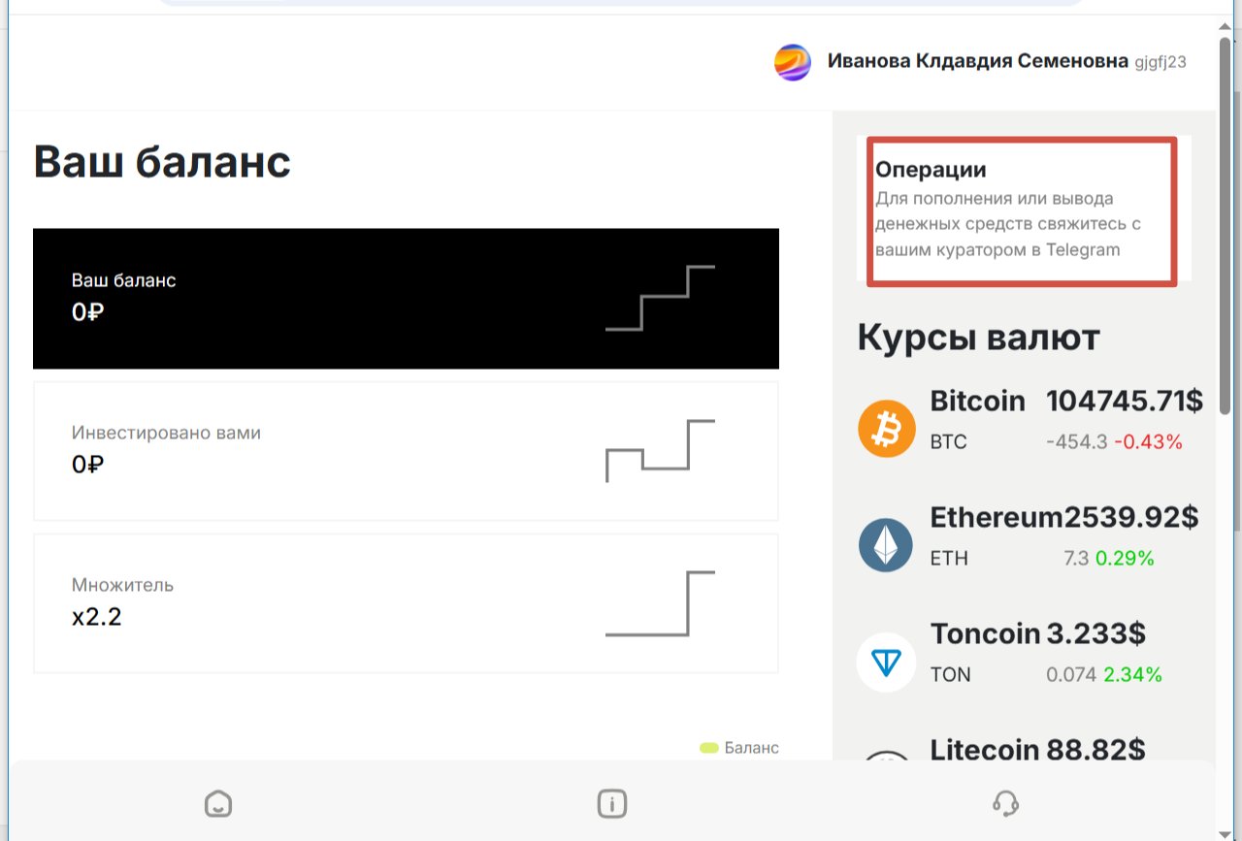Click the user name 'Иванова Клдавдия Семеновна'

978,61
